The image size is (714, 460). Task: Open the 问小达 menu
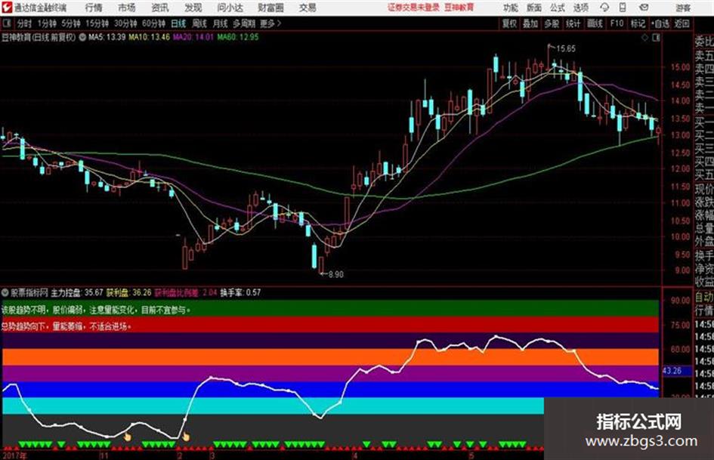point(230,8)
